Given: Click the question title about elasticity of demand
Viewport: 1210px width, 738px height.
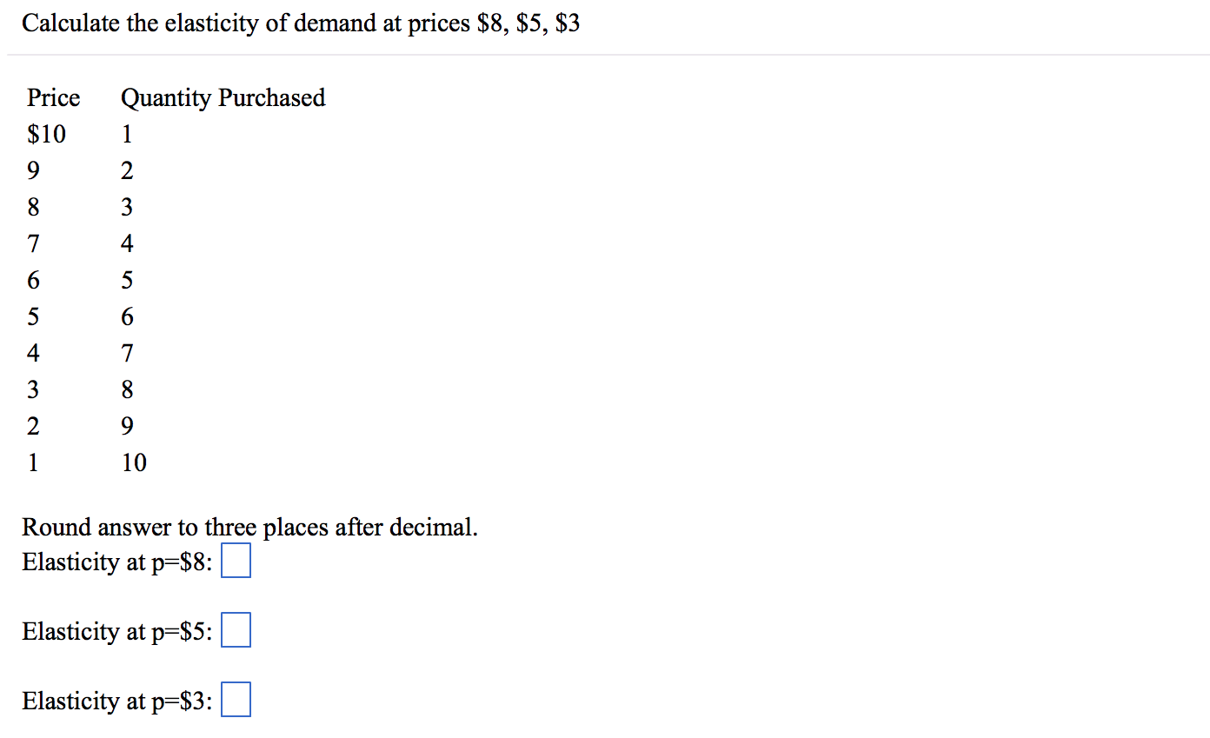Looking at the screenshot, I should (301, 23).
